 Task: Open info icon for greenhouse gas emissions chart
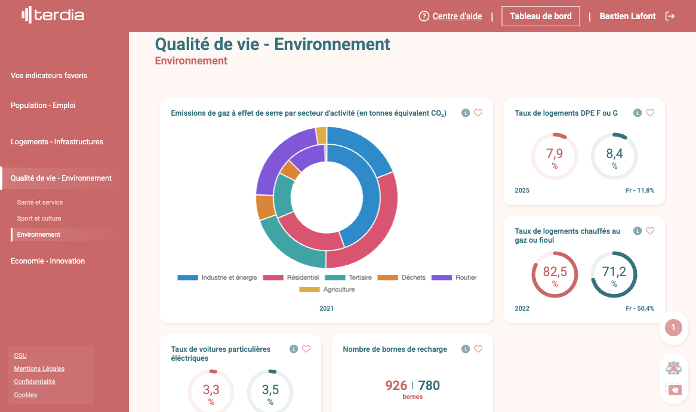pos(466,113)
